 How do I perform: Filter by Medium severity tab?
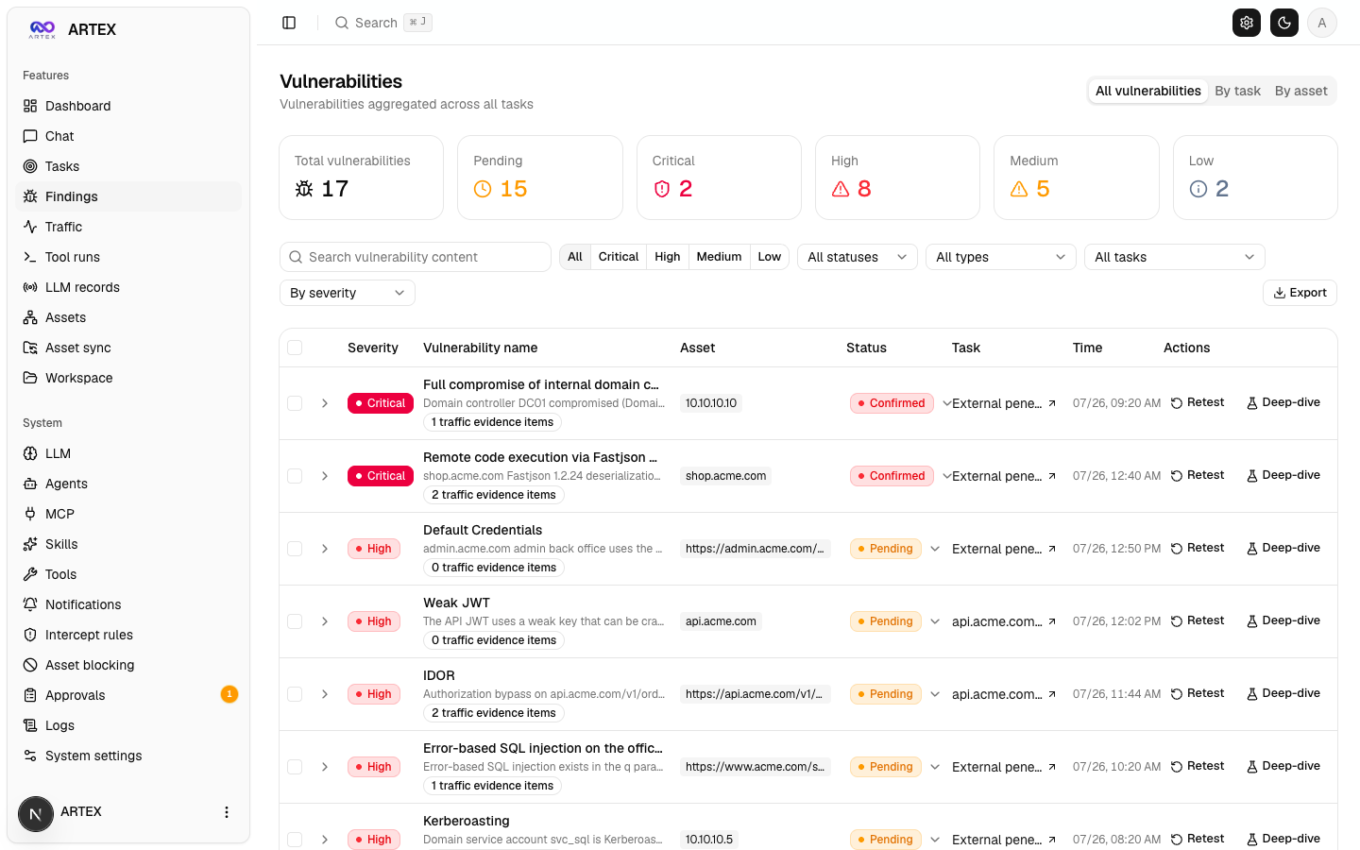tap(719, 257)
